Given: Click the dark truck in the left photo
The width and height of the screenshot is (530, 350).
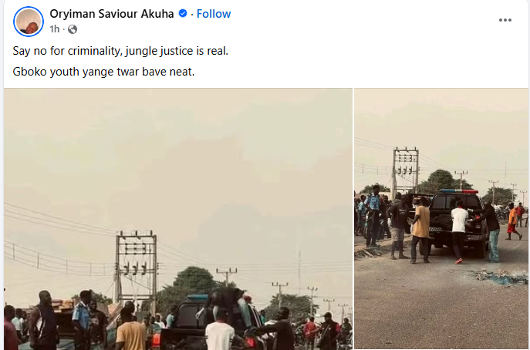Looking at the screenshot, I should pos(189,316).
